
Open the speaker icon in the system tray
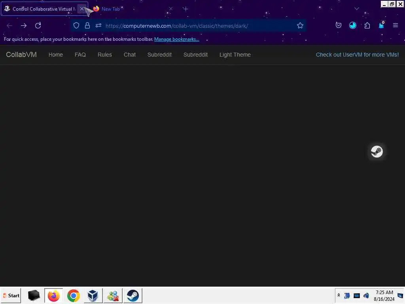(366, 295)
